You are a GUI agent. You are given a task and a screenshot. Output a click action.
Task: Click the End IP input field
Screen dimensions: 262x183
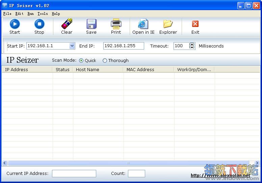coord(124,46)
